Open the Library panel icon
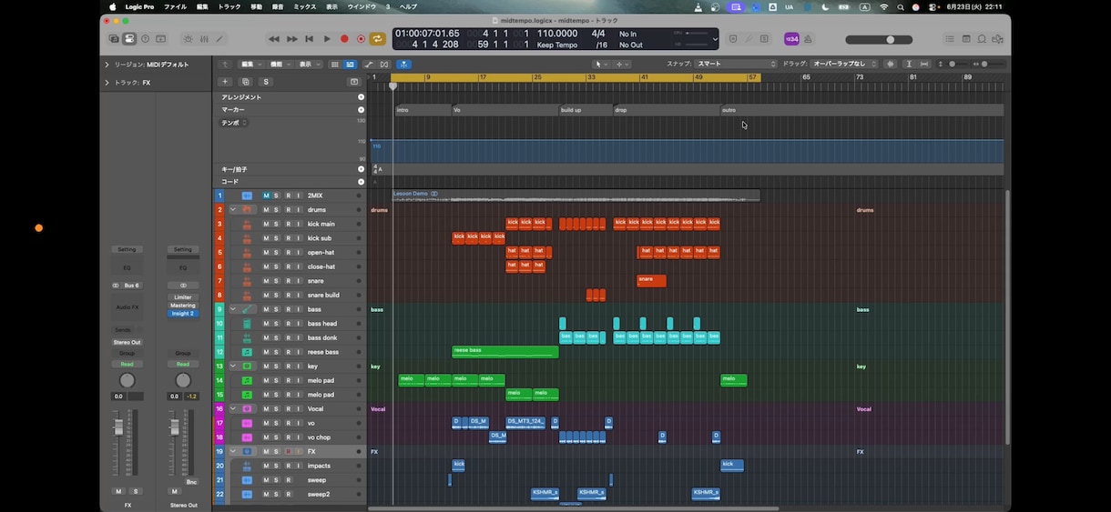Image resolution: width=1111 pixels, height=512 pixels. (x=114, y=39)
